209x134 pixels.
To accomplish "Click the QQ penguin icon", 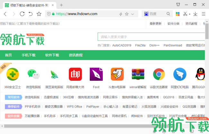I will [200, 74].
